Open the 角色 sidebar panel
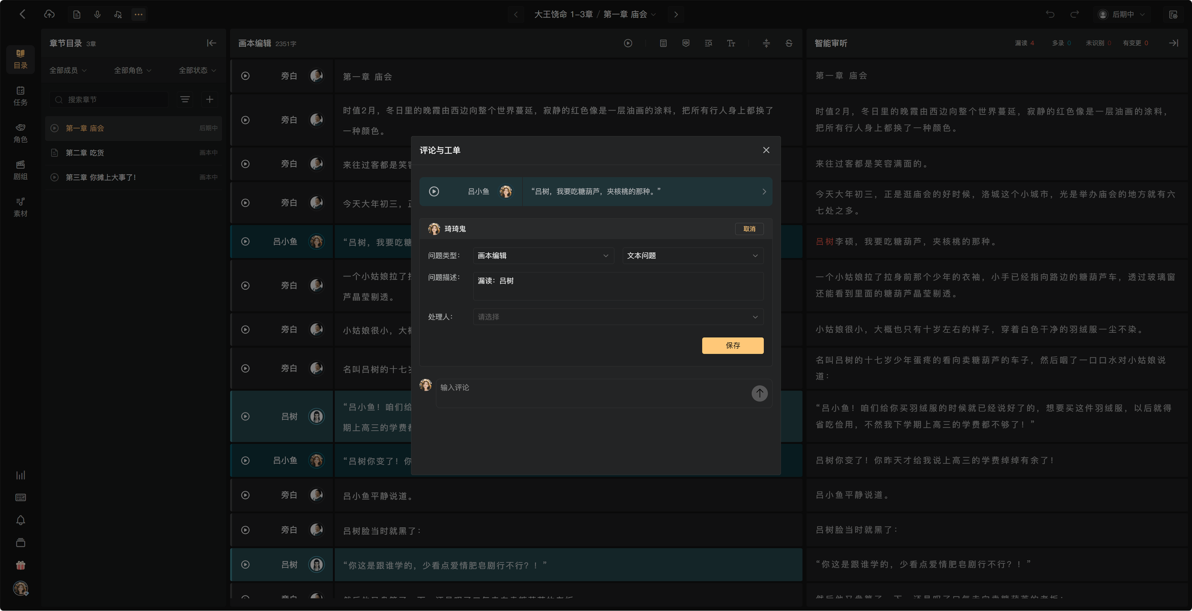Image resolution: width=1192 pixels, height=611 pixels. (20, 133)
